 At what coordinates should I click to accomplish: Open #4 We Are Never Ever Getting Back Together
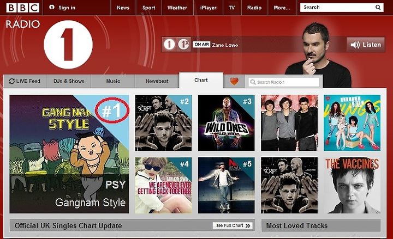[x=163, y=185]
